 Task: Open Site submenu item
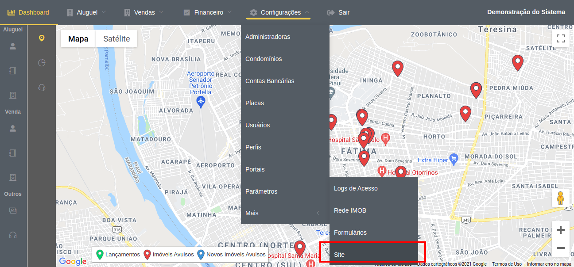click(x=374, y=255)
